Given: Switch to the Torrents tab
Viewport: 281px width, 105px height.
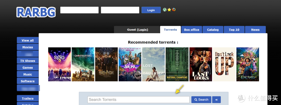Looking at the screenshot, I should tap(170, 30).
